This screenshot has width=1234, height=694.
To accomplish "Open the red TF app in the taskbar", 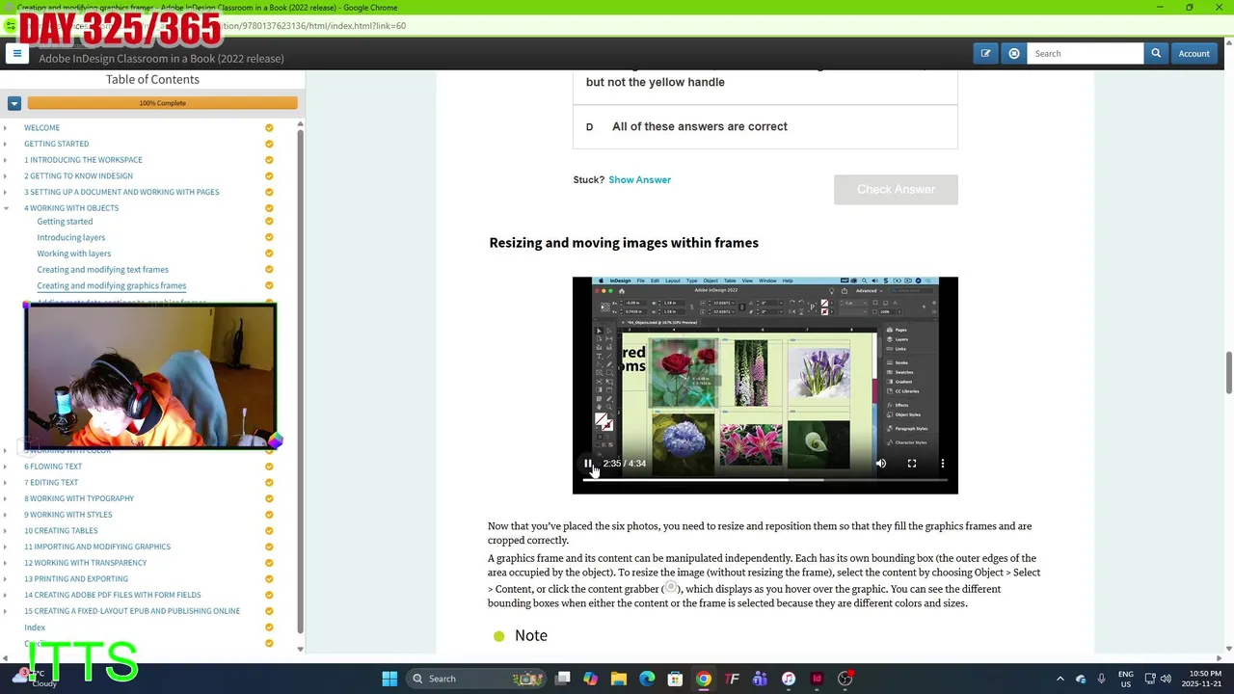I will click(x=732, y=679).
